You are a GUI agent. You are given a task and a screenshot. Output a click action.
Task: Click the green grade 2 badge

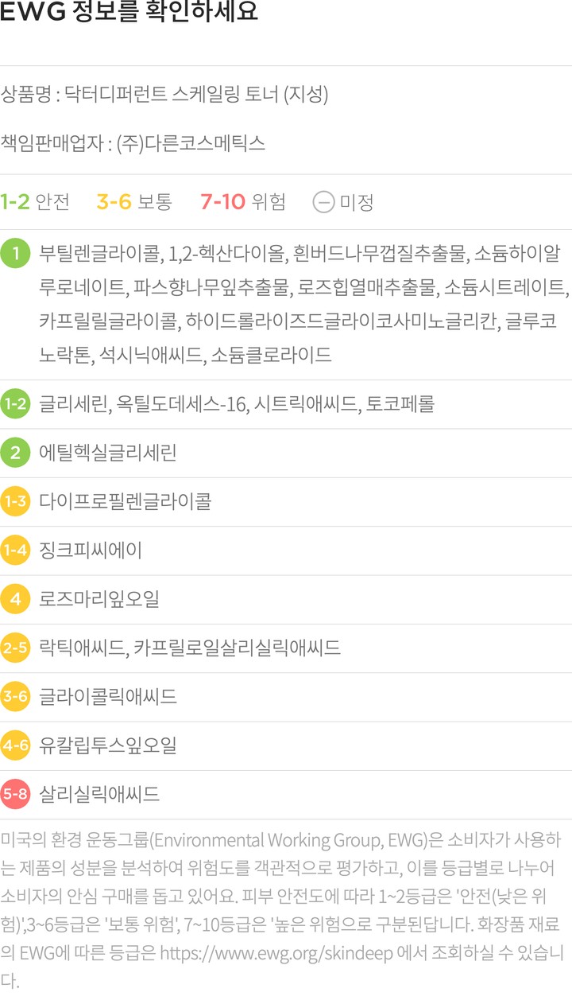[15, 453]
